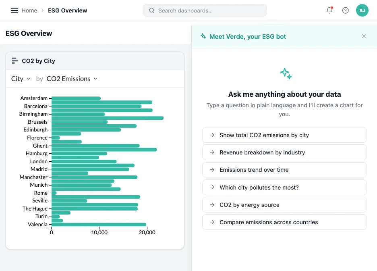The height and width of the screenshot is (271, 377).
Task: Click the Amsterdam bar in chart
Action: pos(76,98)
